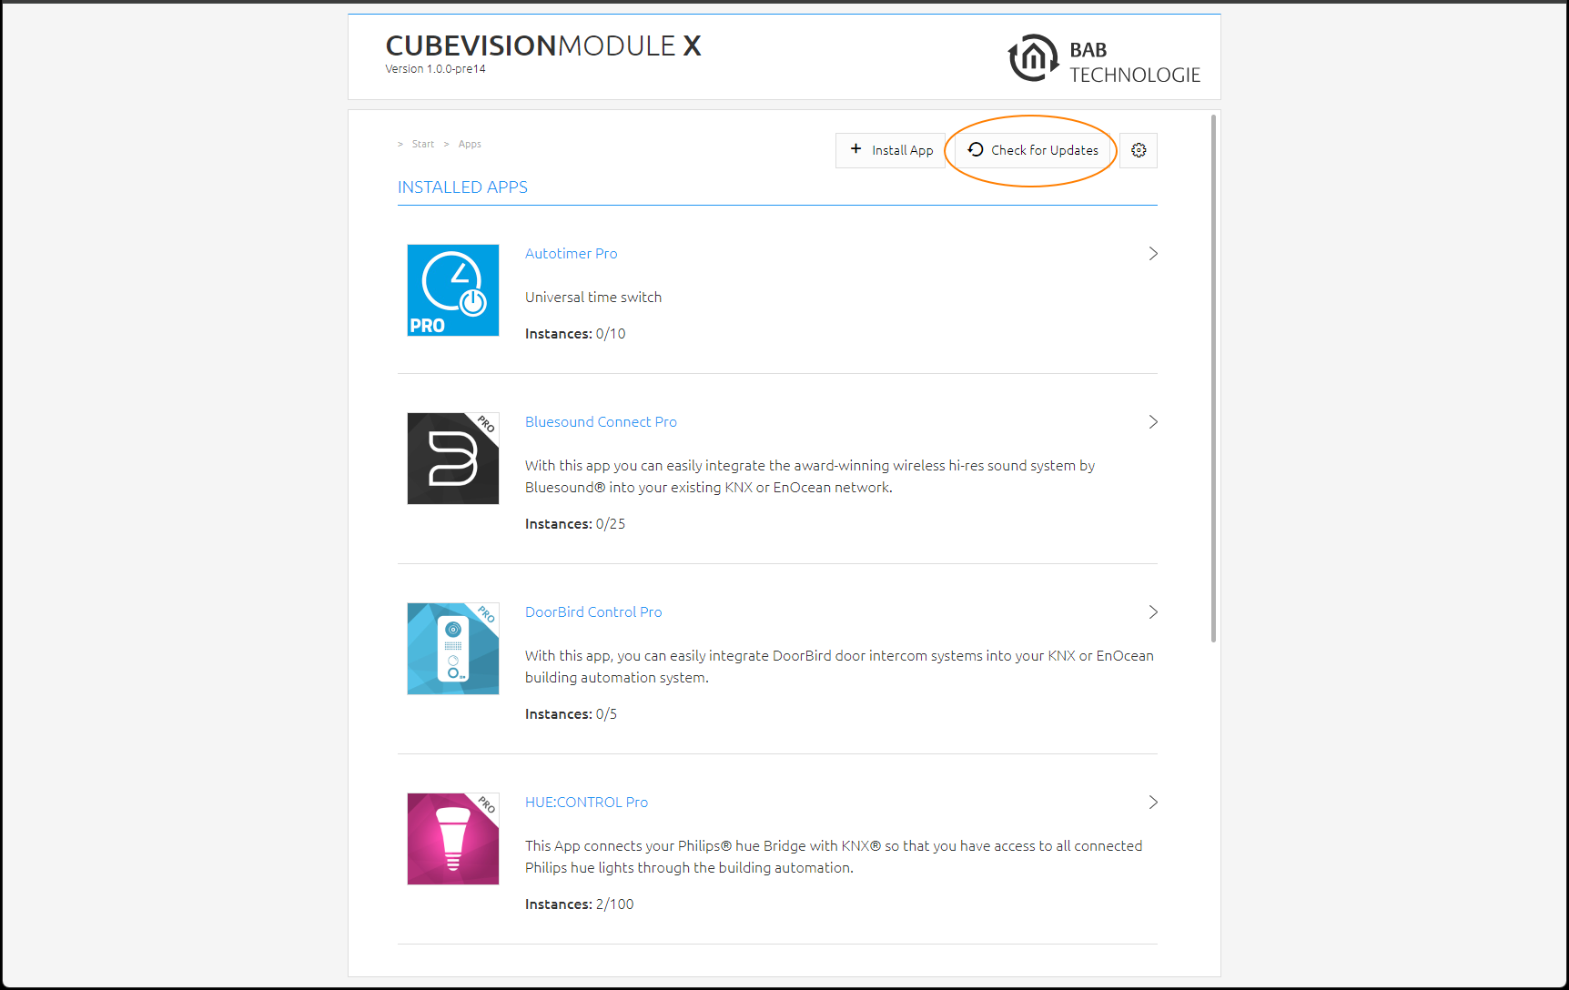Screen dimensions: 1569x990
Task: Click DoorBird 'Instances: 0/5' text
Action: (x=571, y=714)
